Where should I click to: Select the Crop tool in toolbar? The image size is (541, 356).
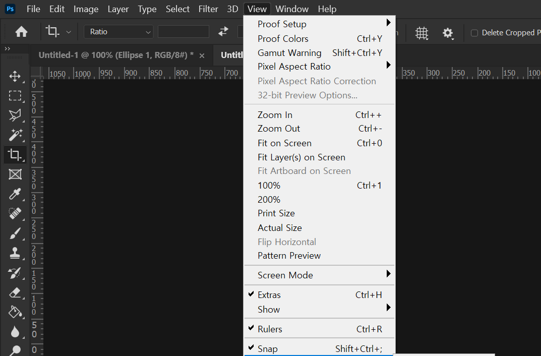(15, 154)
